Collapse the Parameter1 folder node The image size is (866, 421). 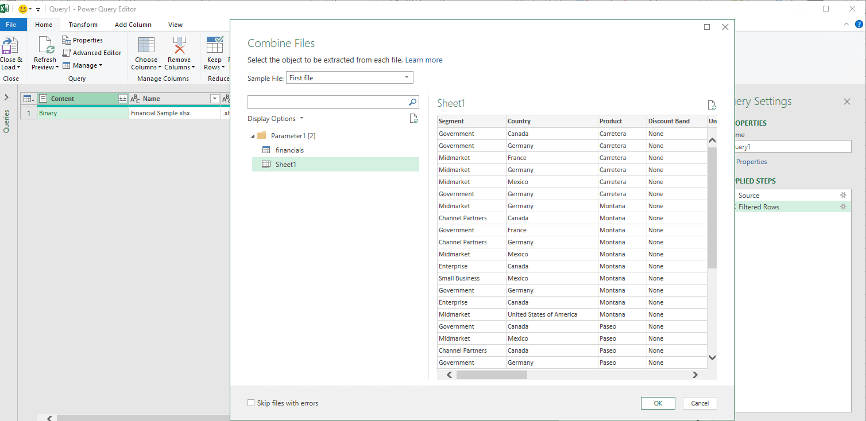253,136
